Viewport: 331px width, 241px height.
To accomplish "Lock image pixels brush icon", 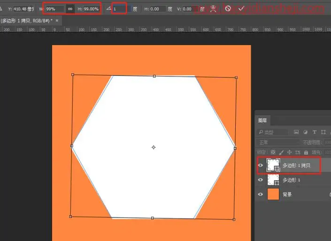I will pyautogui.click(x=281, y=152).
